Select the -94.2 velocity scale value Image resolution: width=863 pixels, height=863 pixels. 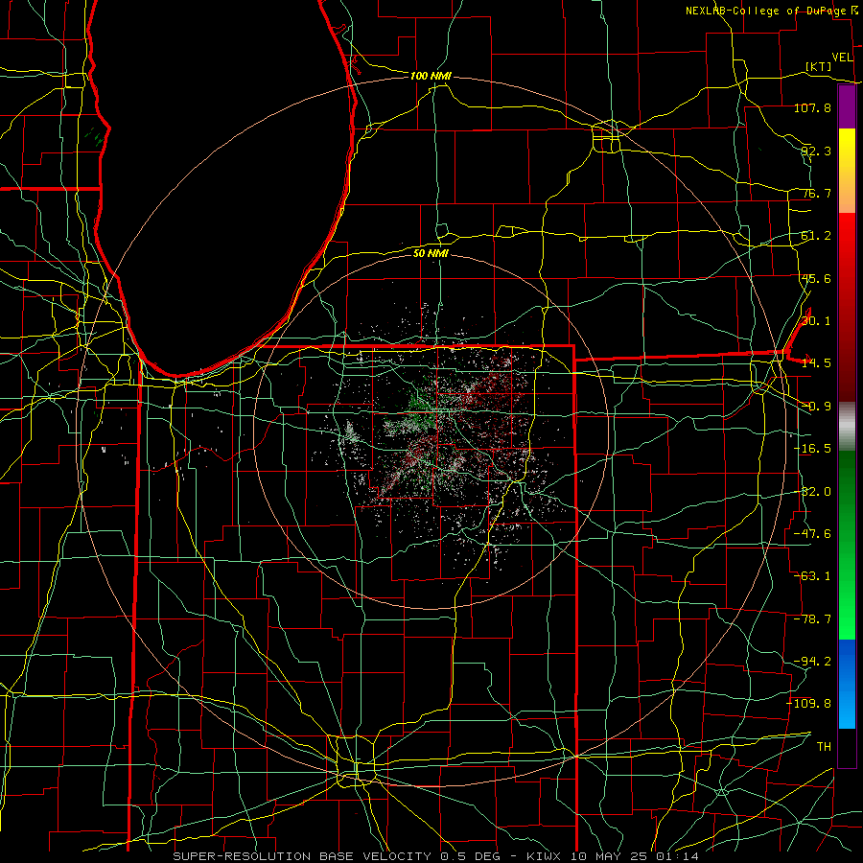click(x=812, y=662)
